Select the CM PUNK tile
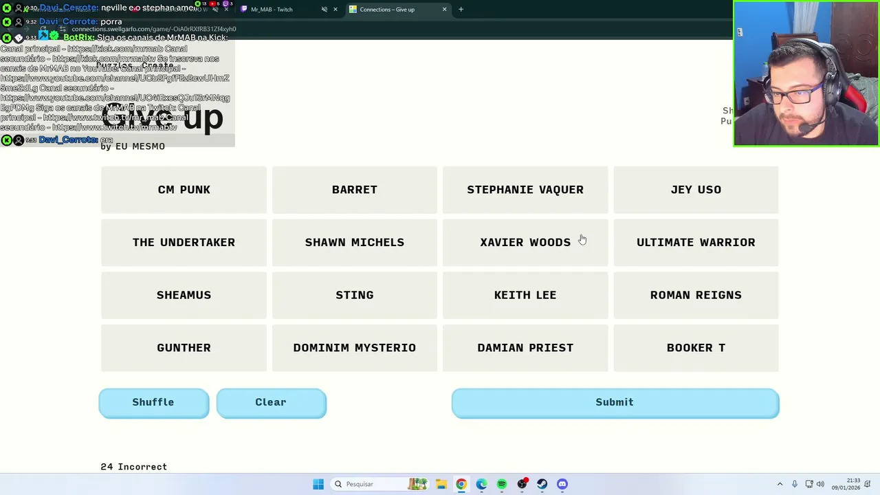The width and height of the screenshot is (880, 495). pyautogui.click(x=184, y=190)
